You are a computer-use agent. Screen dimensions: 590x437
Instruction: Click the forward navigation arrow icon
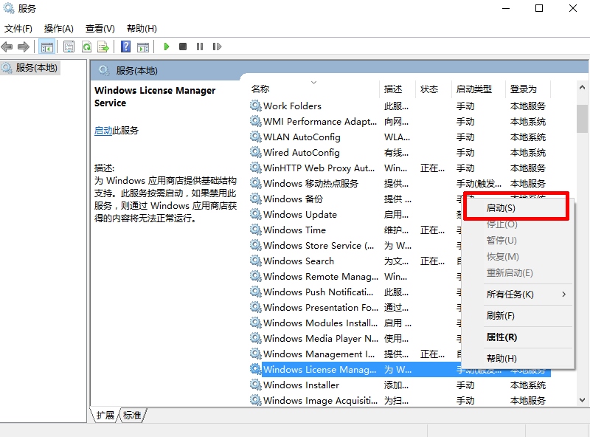click(x=24, y=47)
